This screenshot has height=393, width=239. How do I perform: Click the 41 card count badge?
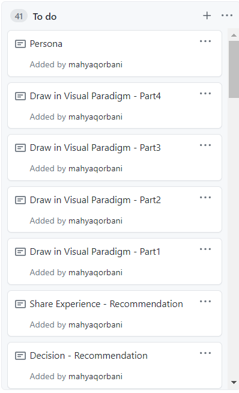pos(19,16)
